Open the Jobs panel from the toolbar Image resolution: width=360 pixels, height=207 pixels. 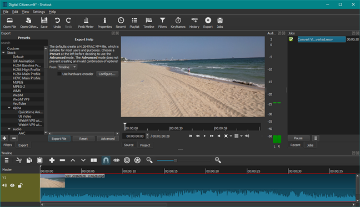tap(220, 23)
